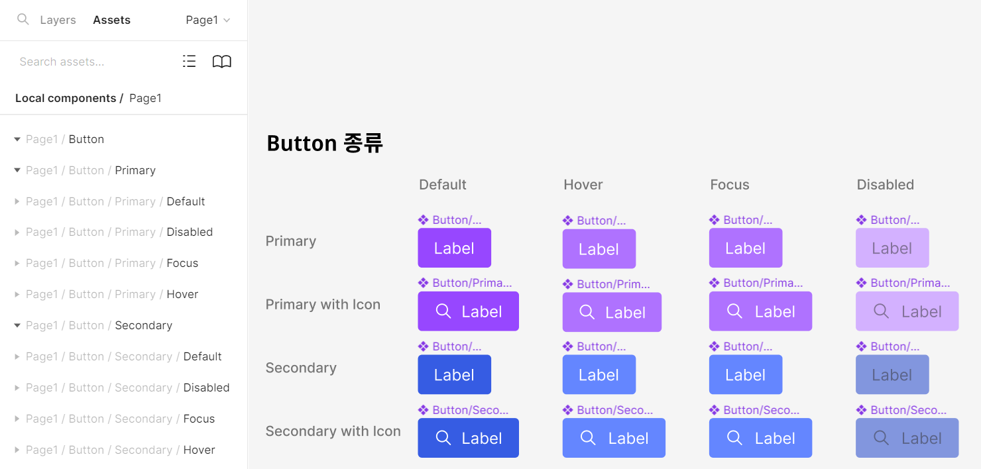The height and width of the screenshot is (469, 981).
Task: Expand Button / Primary / Default row
Action: pyautogui.click(x=17, y=201)
